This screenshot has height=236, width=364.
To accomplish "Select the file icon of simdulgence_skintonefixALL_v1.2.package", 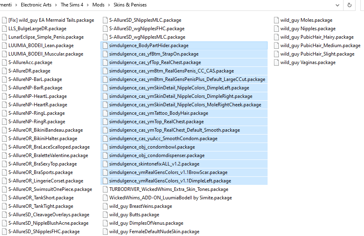I will 105,164.
